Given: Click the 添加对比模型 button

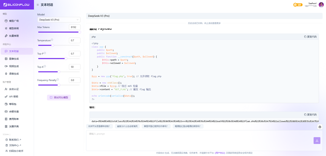Looking at the screenshot, I should pyautogui.click(x=59, y=98).
